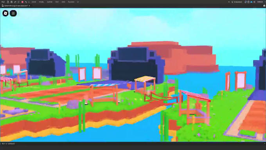Switch to the AVATAR ribbon tab
Screen dimensions: 266x150
50,2
